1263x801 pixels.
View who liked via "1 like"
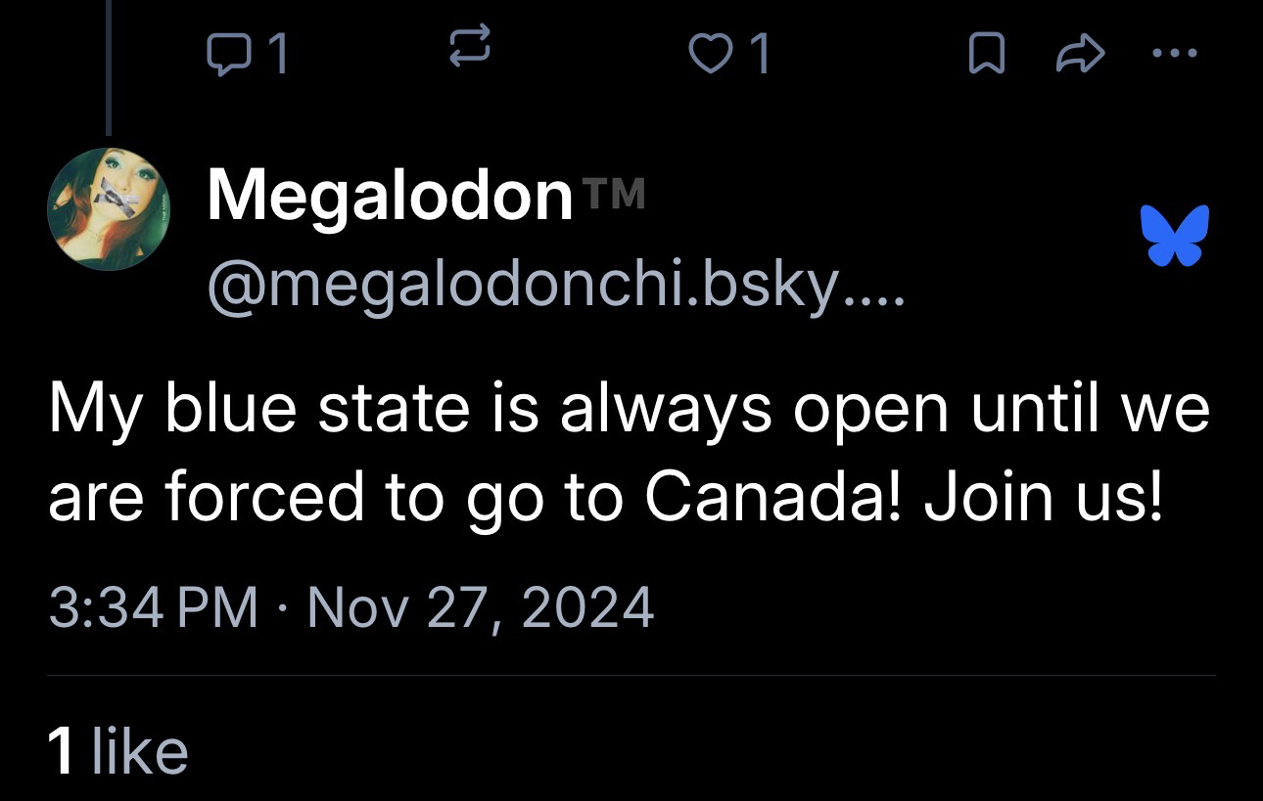coord(117,751)
